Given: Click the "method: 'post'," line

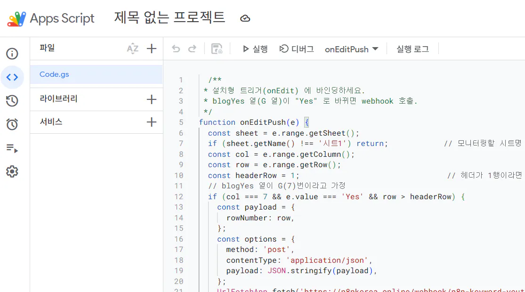Looking at the screenshot, I should 260,250.
